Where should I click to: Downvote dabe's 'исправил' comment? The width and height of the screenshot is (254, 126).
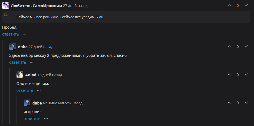(x=246, y=103)
